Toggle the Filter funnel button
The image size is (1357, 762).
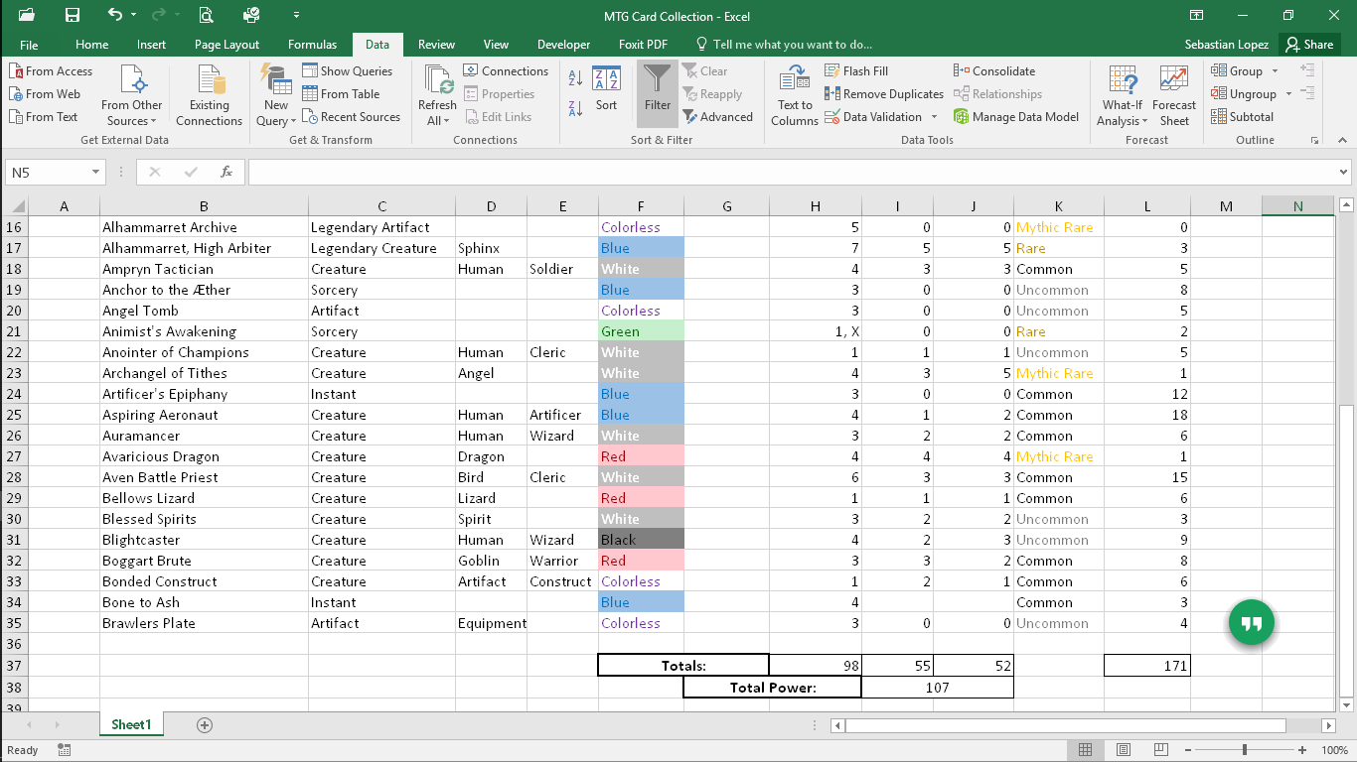pyautogui.click(x=657, y=93)
